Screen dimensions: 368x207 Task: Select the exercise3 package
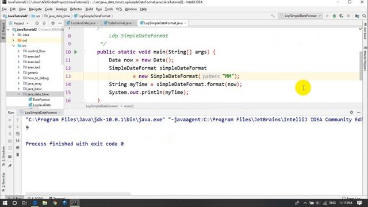pyautogui.click(x=34, y=67)
